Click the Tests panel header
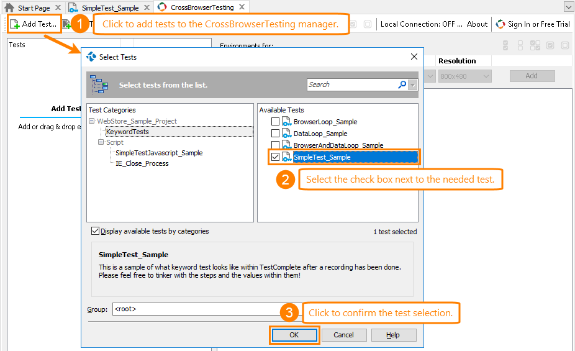 click(17, 45)
